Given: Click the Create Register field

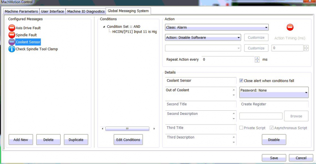Looking at the screenshot, I should pos(274,104).
